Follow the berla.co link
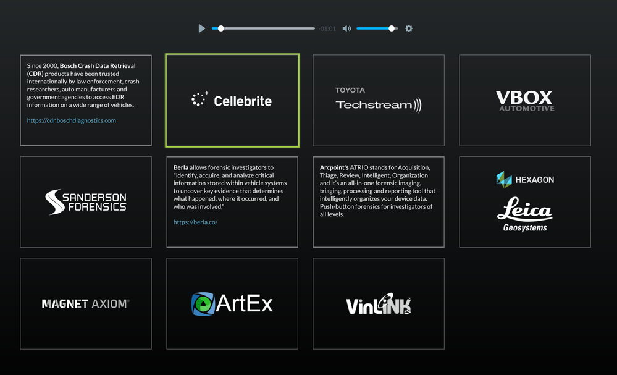 tap(195, 222)
